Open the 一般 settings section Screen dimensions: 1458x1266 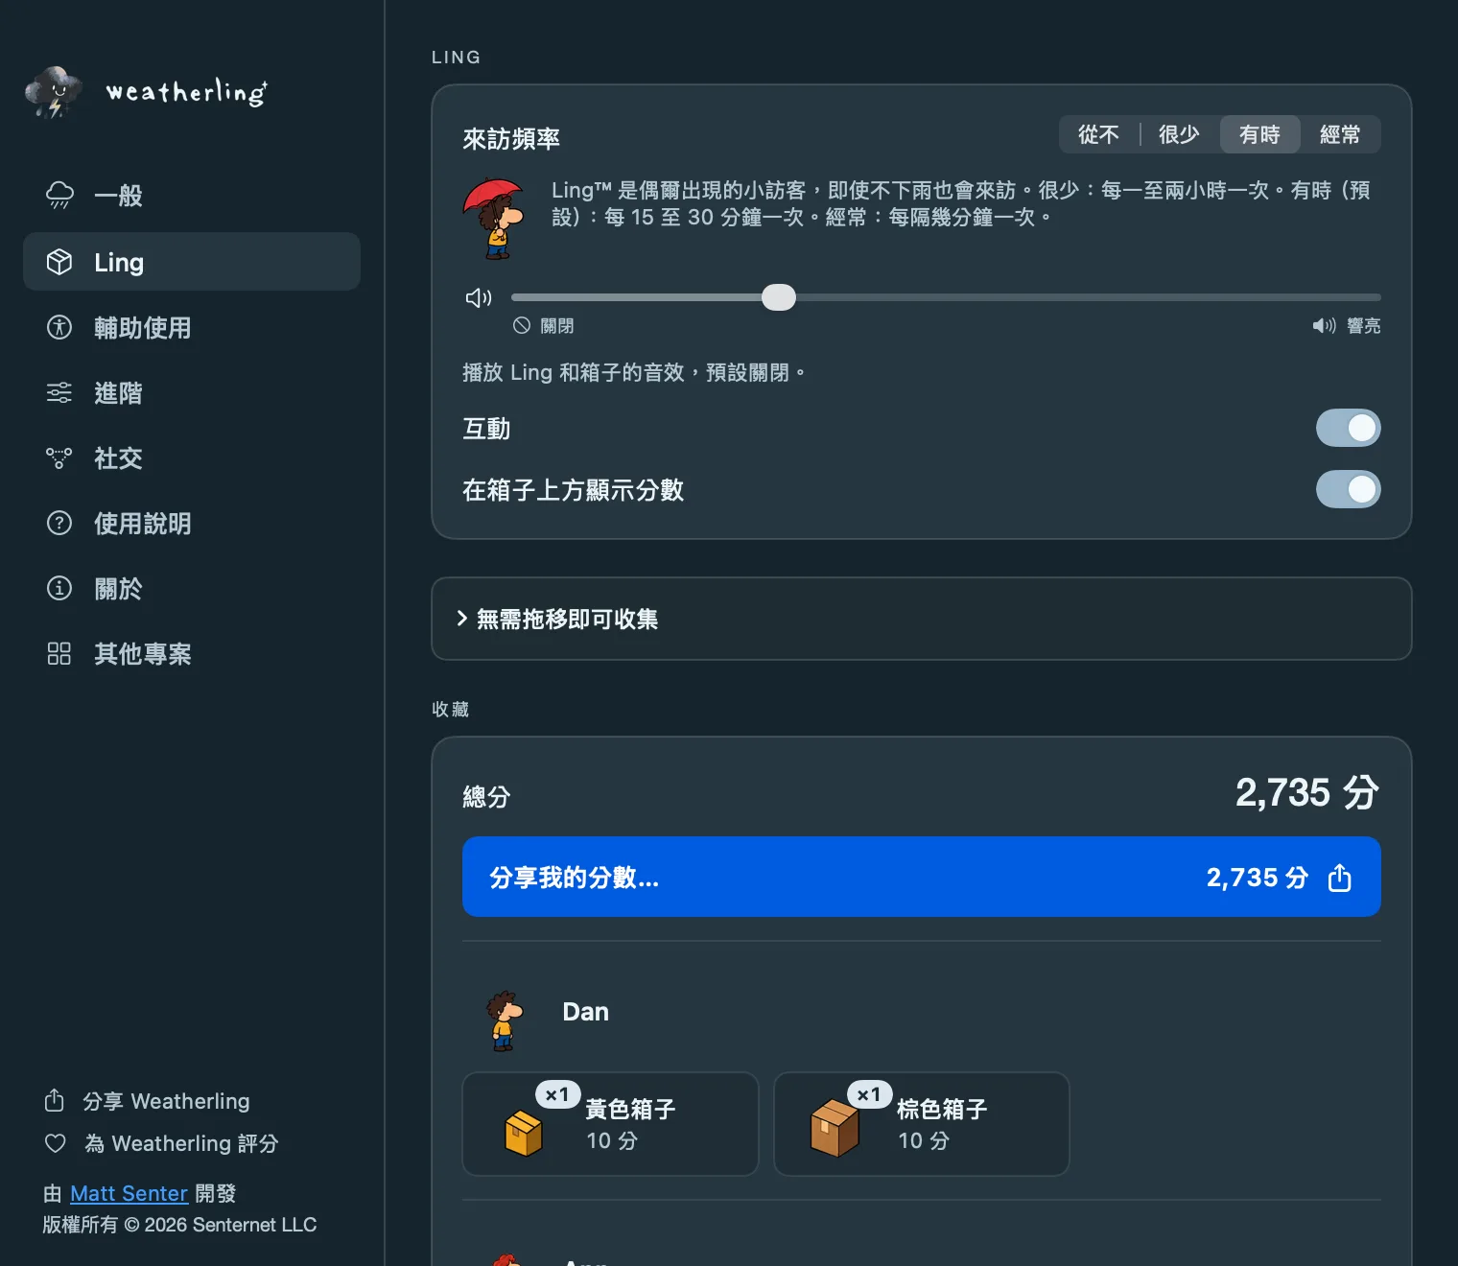(x=192, y=196)
